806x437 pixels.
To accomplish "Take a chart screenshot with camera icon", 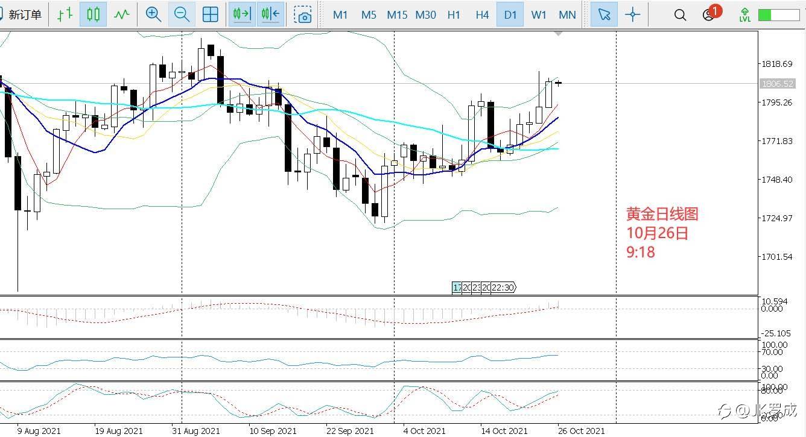I will (303, 14).
